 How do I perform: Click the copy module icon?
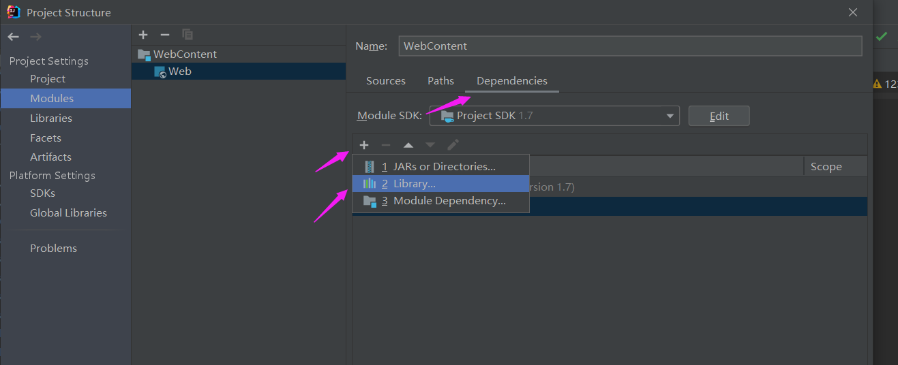click(188, 35)
